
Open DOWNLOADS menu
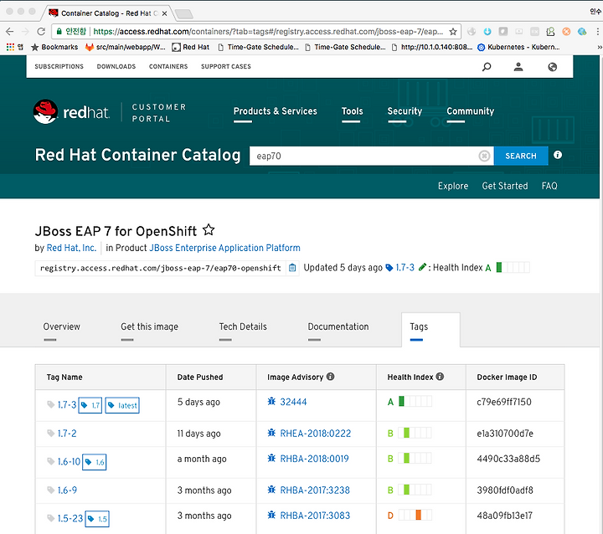tap(116, 66)
